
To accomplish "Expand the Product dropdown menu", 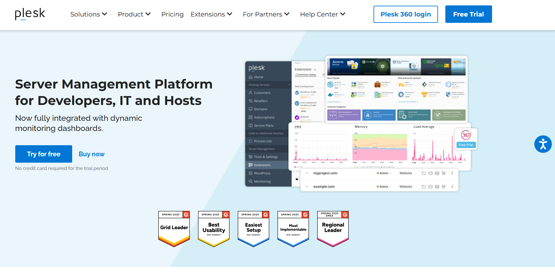I will click(134, 14).
